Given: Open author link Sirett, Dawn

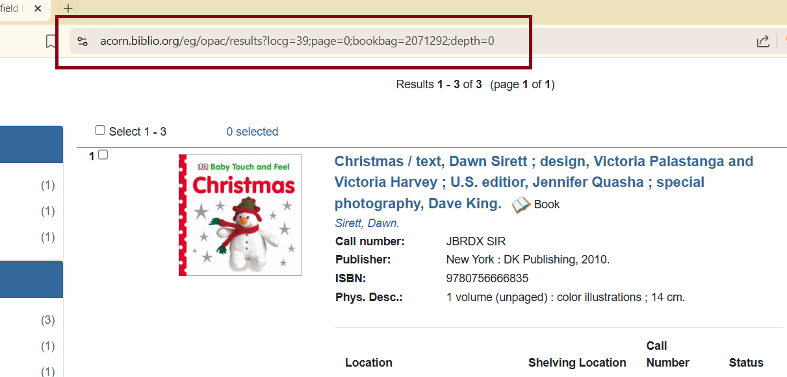Looking at the screenshot, I should click(x=367, y=223).
